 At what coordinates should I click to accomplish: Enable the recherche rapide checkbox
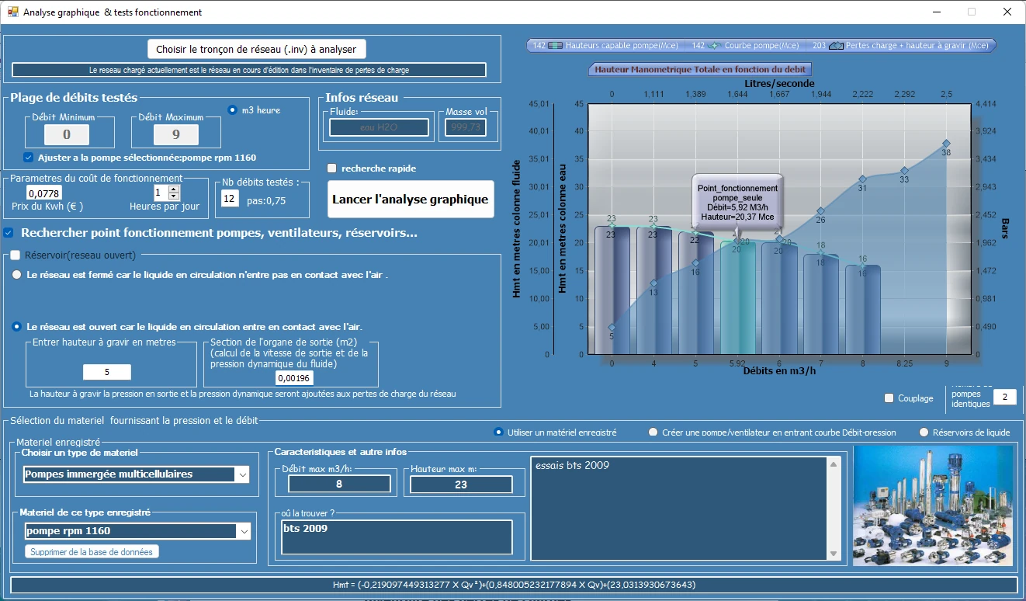point(332,168)
